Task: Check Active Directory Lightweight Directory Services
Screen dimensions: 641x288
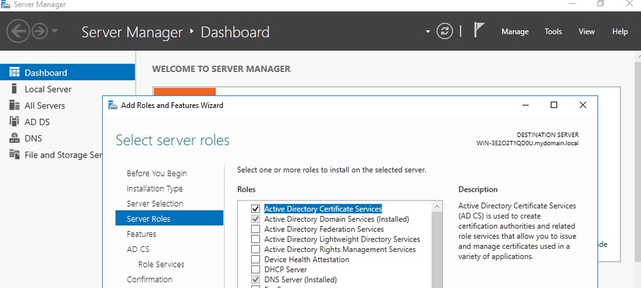Action: (256, 239)
